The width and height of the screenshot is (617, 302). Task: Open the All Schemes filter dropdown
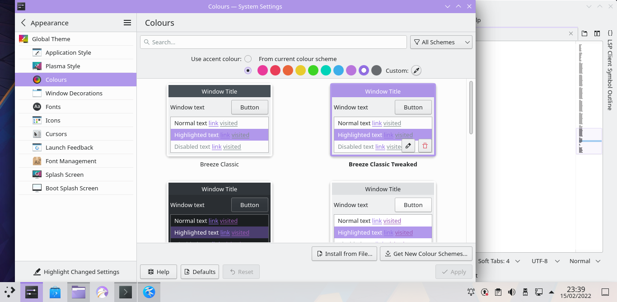point(441,42)
